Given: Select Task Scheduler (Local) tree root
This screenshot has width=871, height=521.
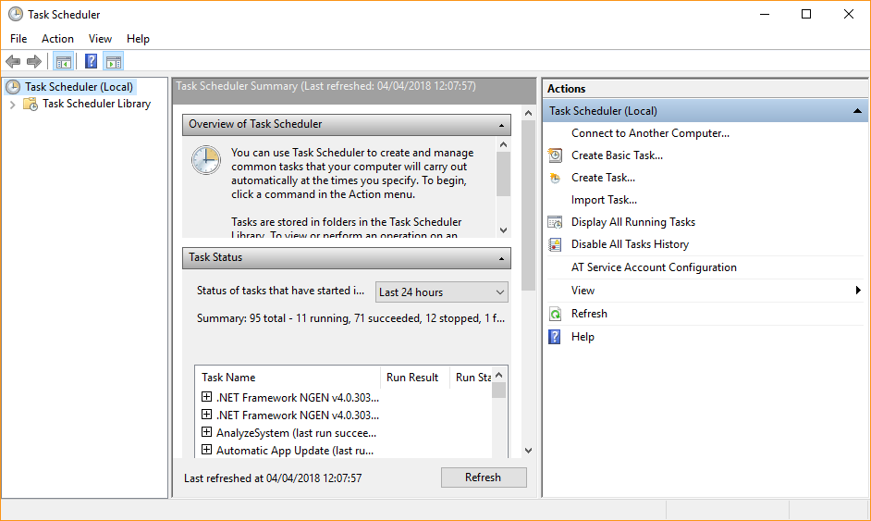Looking at the screenshot, I should coord(79,87).
